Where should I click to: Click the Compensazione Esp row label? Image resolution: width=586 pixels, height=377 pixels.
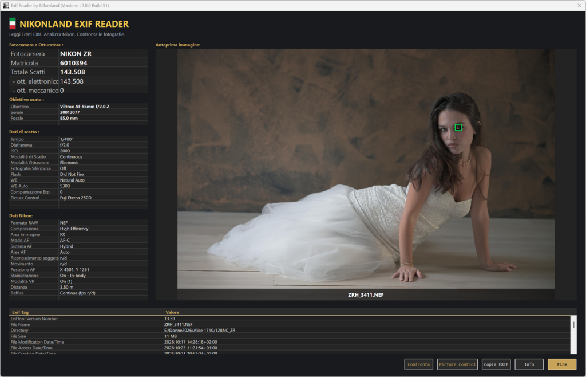(30, 192)
